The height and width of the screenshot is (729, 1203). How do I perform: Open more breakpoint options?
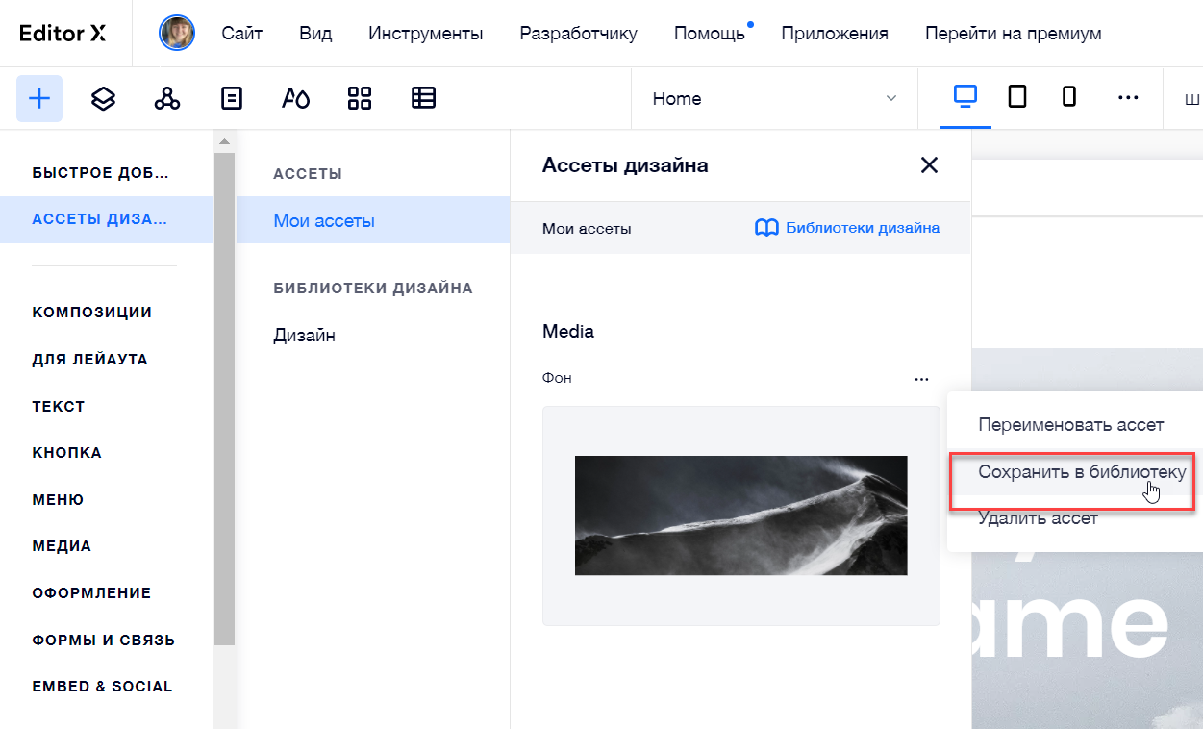coord(1128,98)
